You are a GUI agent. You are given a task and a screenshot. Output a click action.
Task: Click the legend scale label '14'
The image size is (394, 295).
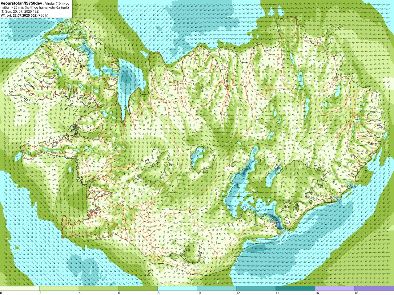point(277,293)
